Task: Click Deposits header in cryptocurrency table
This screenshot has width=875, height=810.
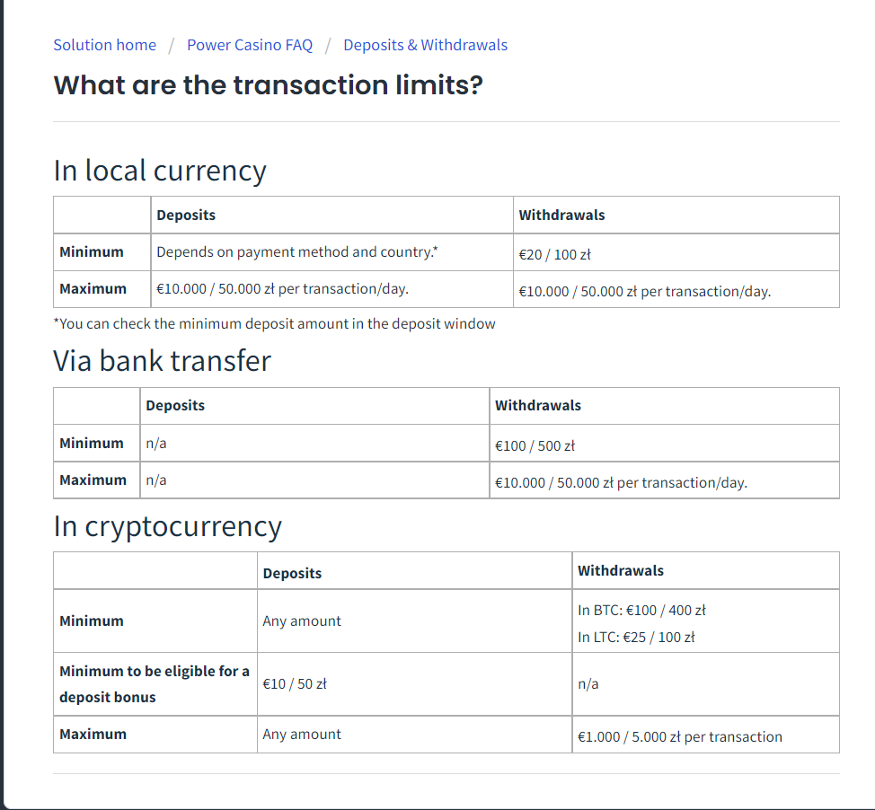Action: pyautogui.click(x=292, y=573)
